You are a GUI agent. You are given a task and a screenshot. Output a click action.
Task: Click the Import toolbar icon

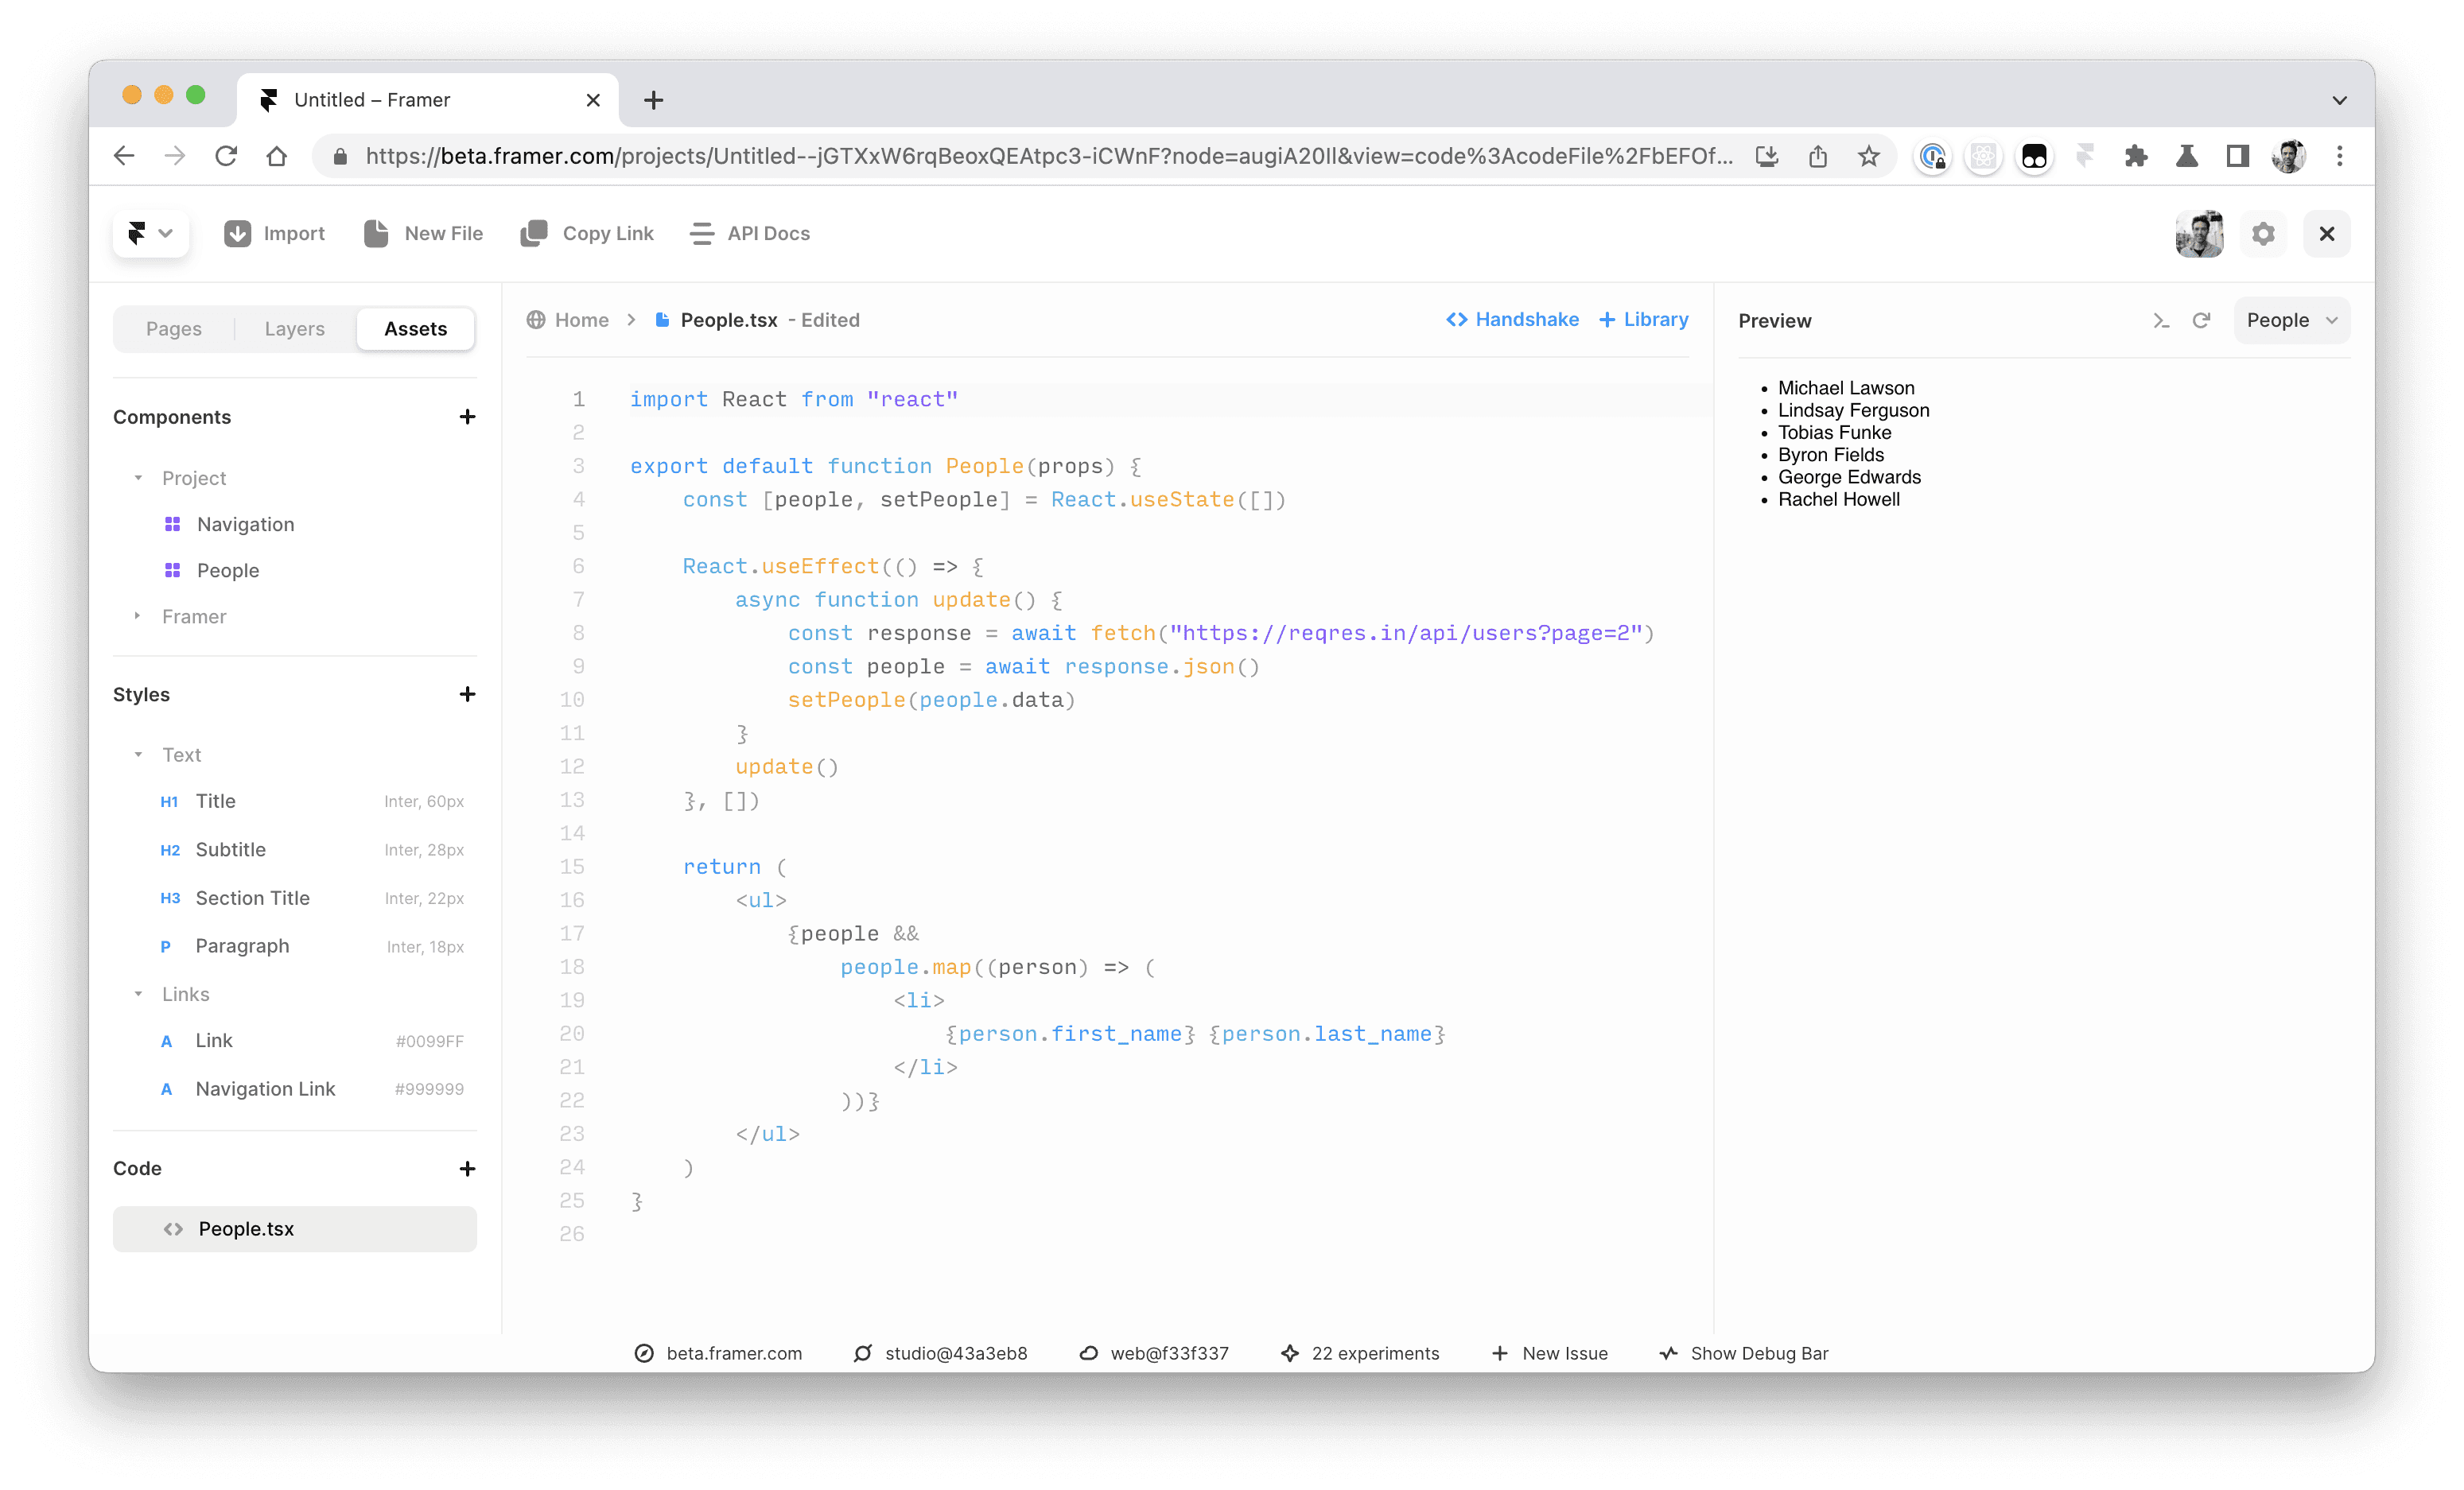point(237,233)
